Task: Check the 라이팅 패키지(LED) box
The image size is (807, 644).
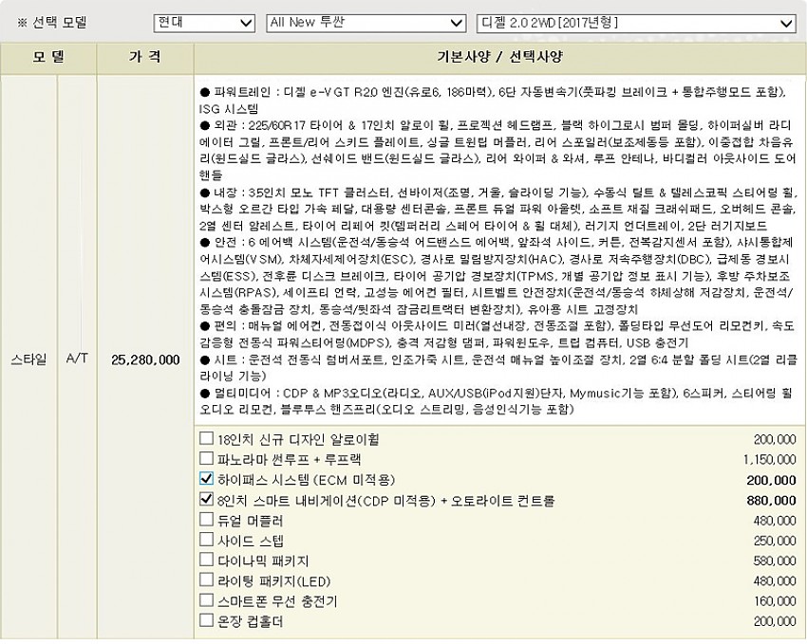Action: (207, 580)
